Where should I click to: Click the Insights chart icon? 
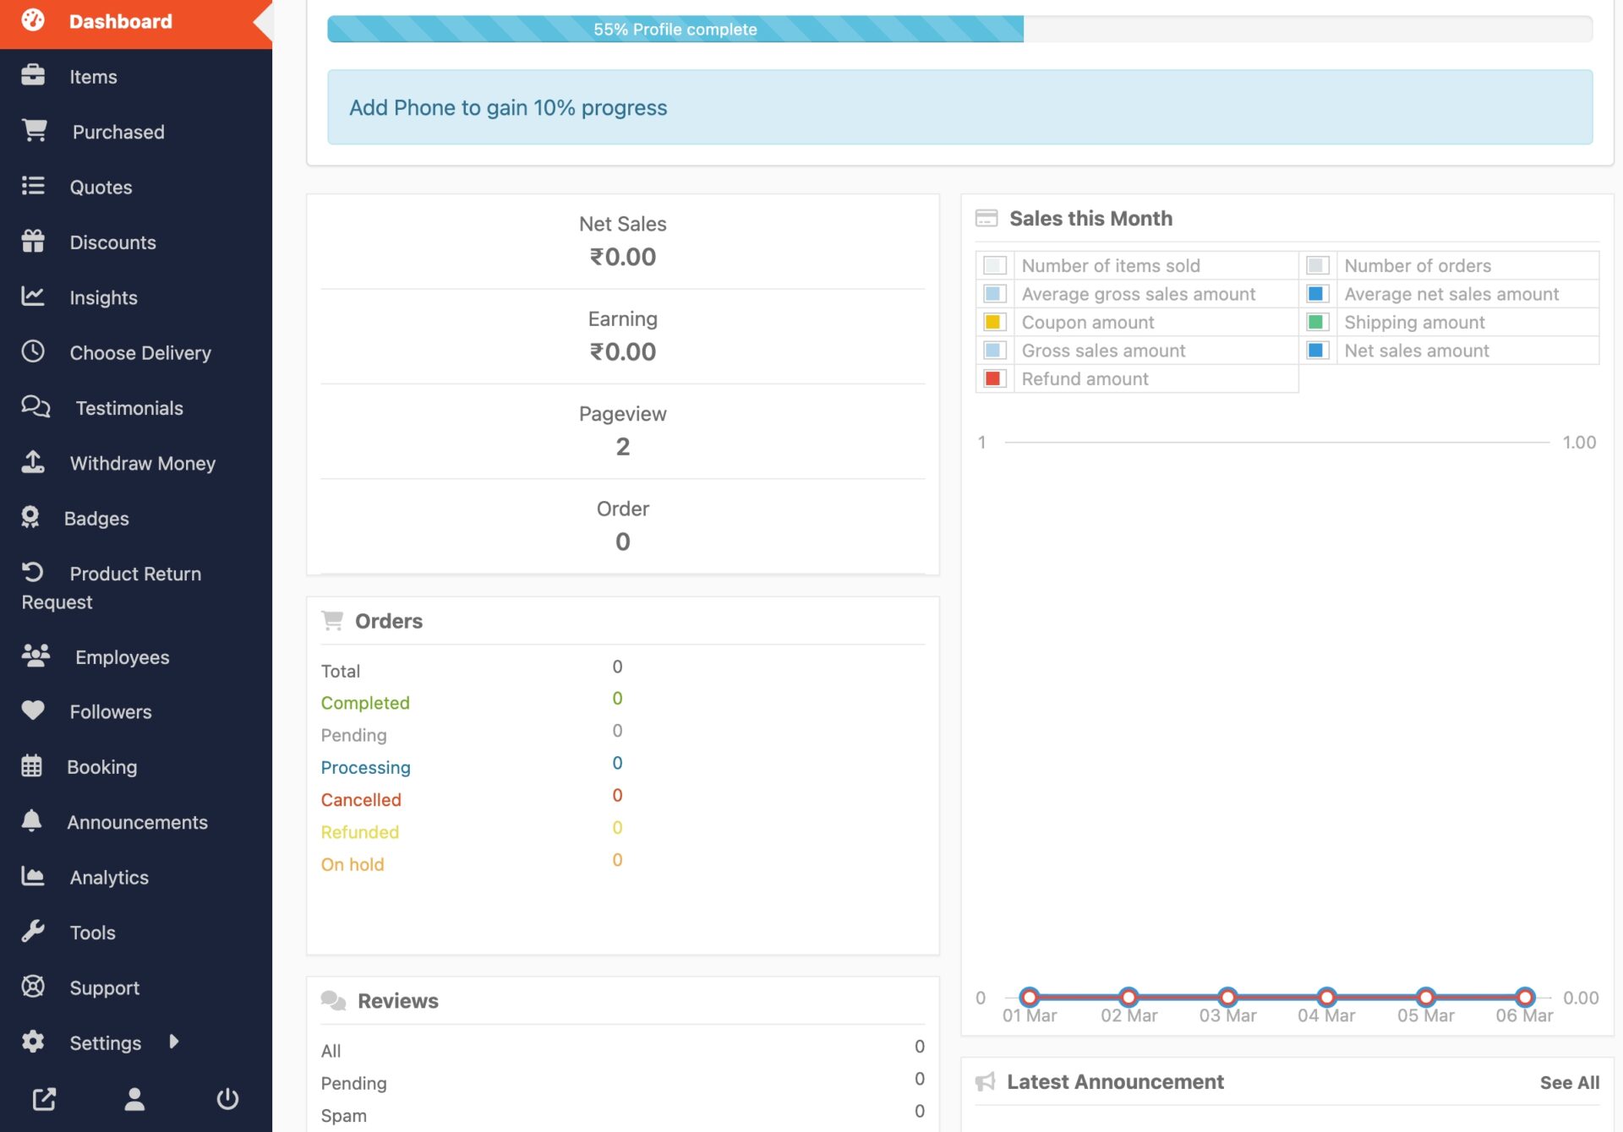pyautogui.click(x=33, y=296)
